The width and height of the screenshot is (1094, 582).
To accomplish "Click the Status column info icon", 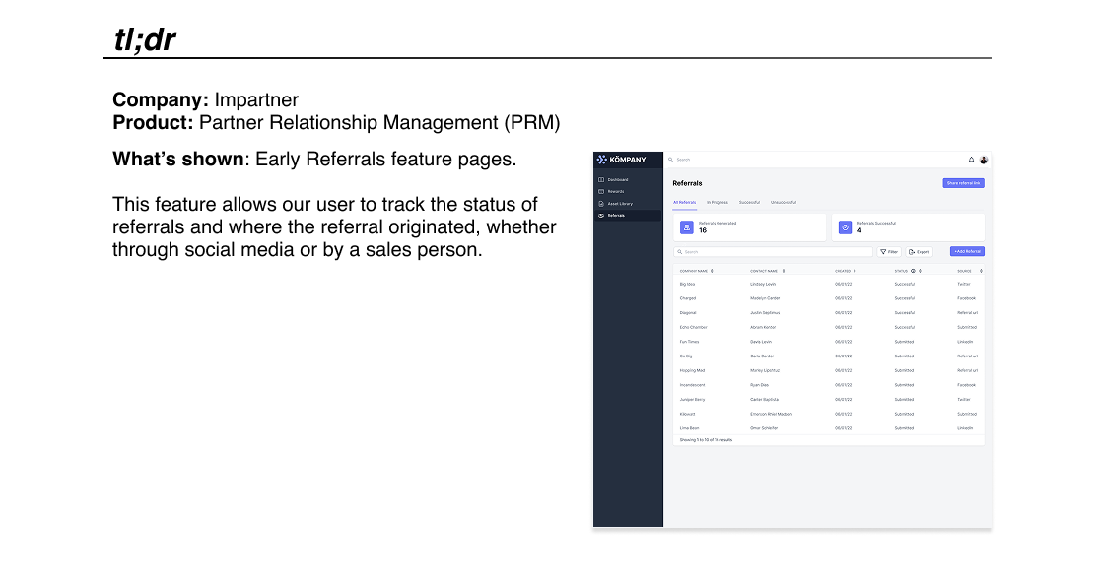I will [x=913, y=270].
